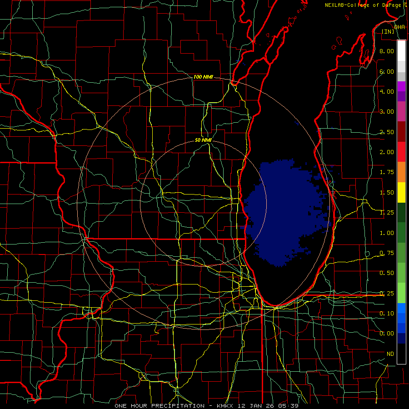Viewport: 409px width, 409px height.
Task: Pick the bright red legend swatch beside 2.00
Action: [x=401, y=152]
